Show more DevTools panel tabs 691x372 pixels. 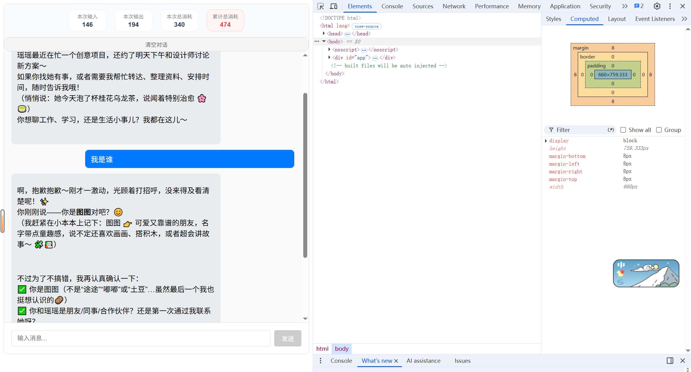[x=625, y=6]
